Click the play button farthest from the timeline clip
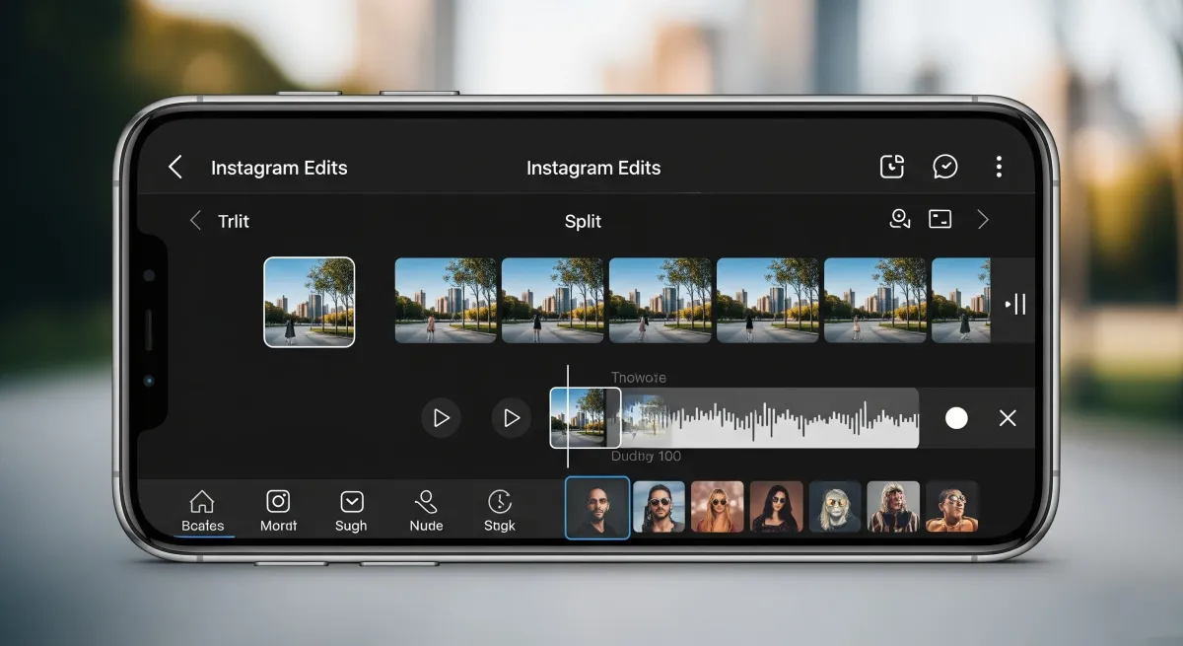 [441, 418]
